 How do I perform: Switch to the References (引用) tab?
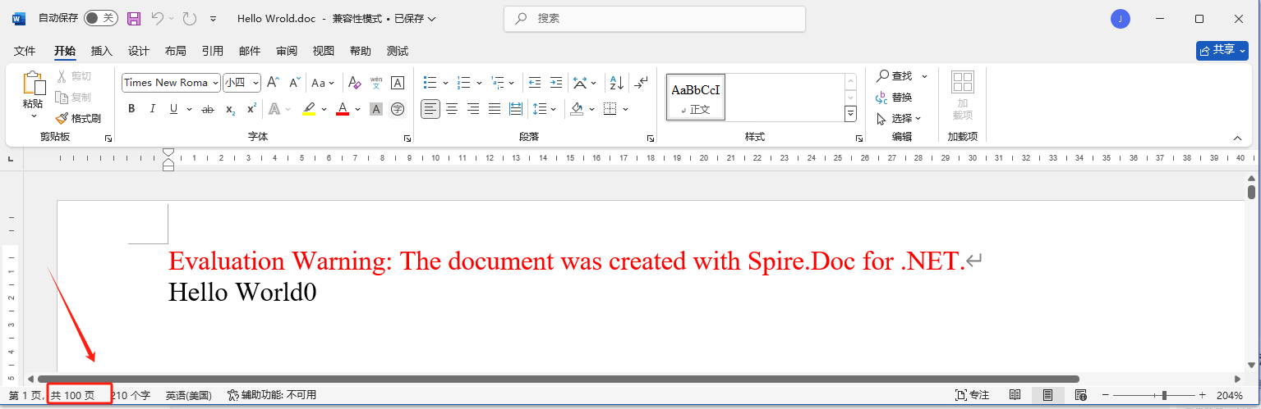click(x=213, y=51)
